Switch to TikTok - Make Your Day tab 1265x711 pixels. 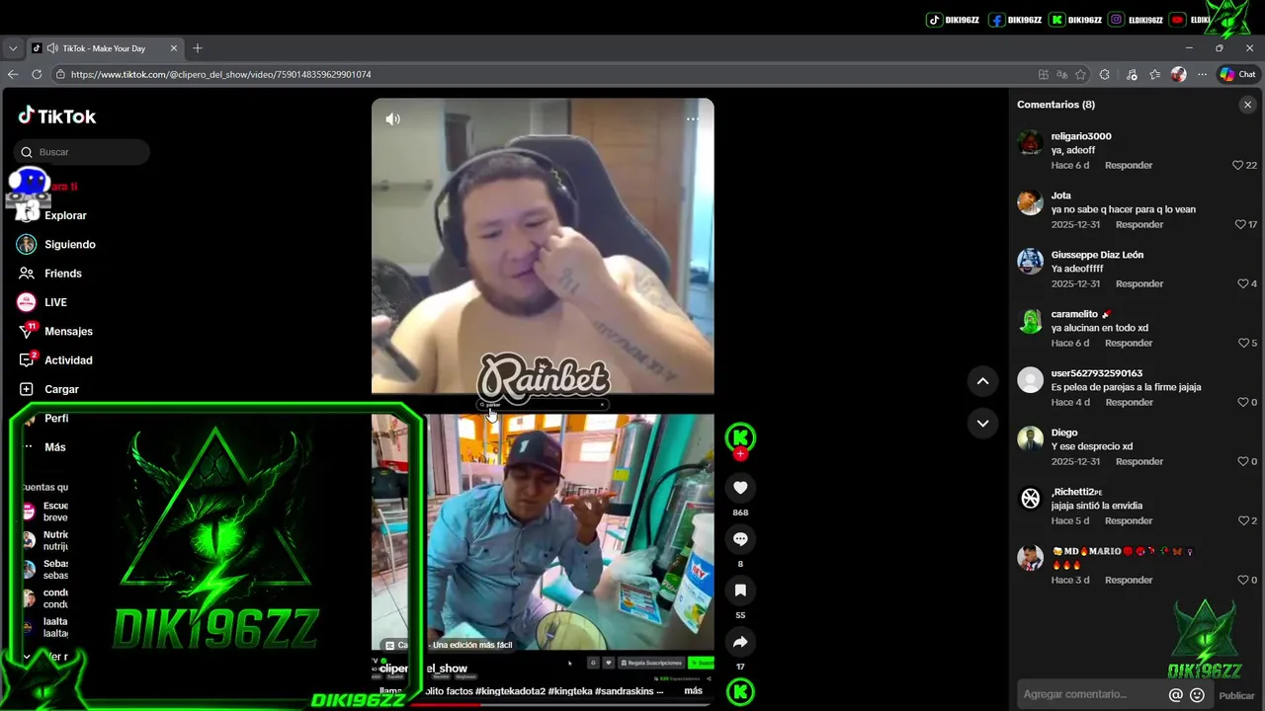click(105, 48)
